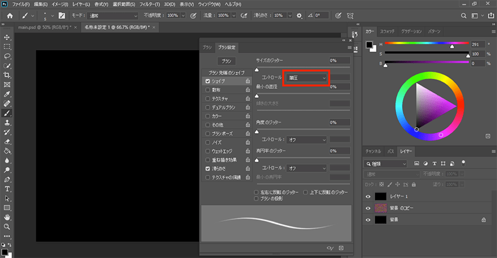This screenshot has height=258, width=497.
Task: Hide the レイヤー 1 layer
Action: coord(369,196)
